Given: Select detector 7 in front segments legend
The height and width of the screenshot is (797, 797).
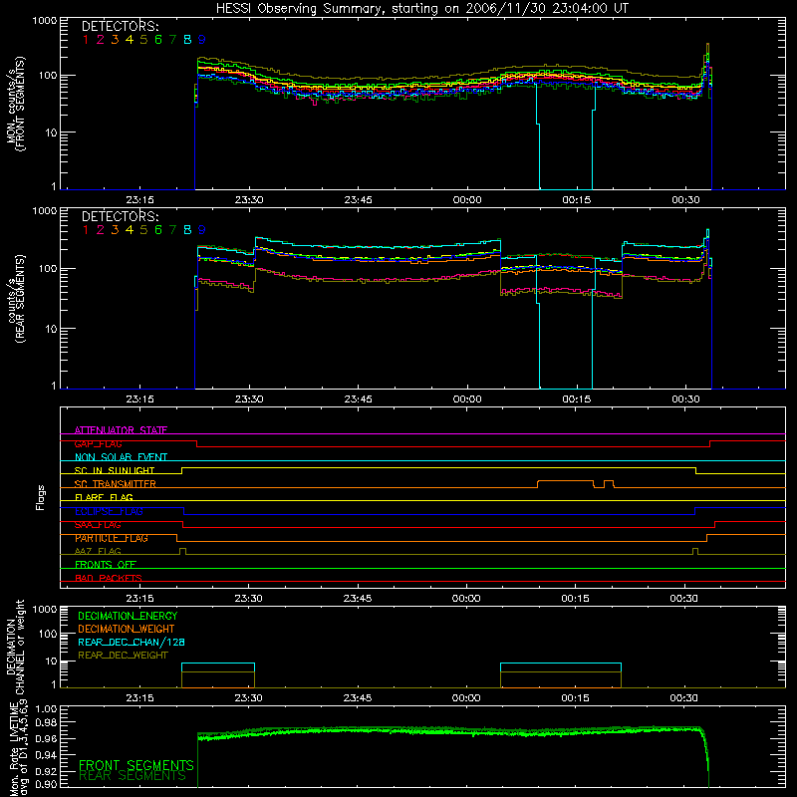Looking at the screenshot, I should [x=172, y=40].
